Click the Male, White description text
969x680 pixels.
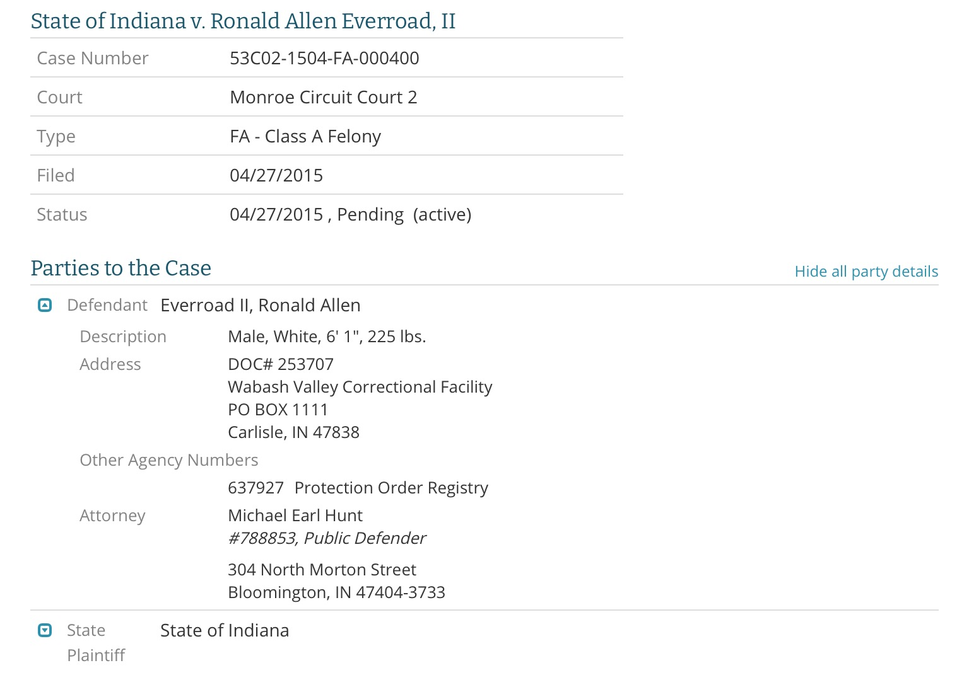274,337
